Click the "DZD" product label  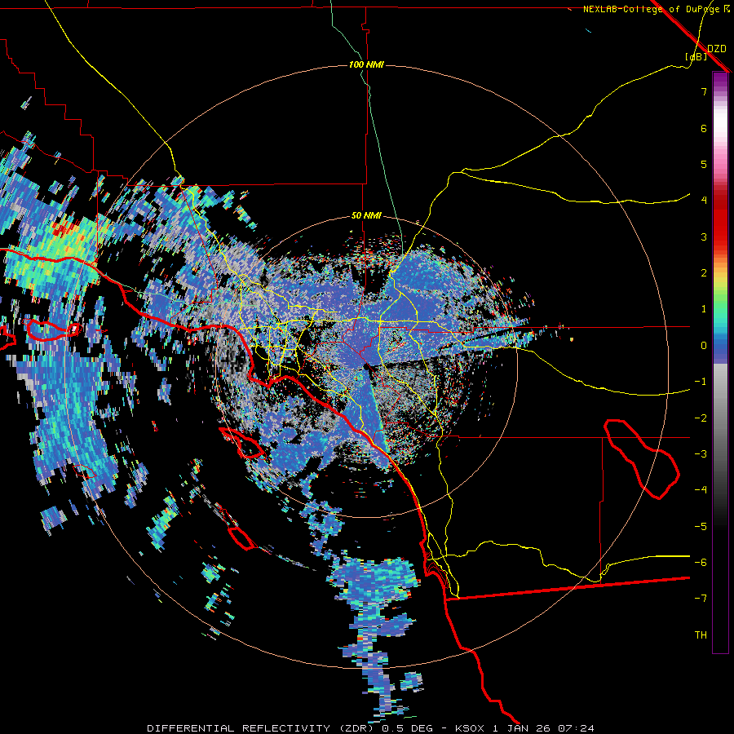(x=717, y=49)
